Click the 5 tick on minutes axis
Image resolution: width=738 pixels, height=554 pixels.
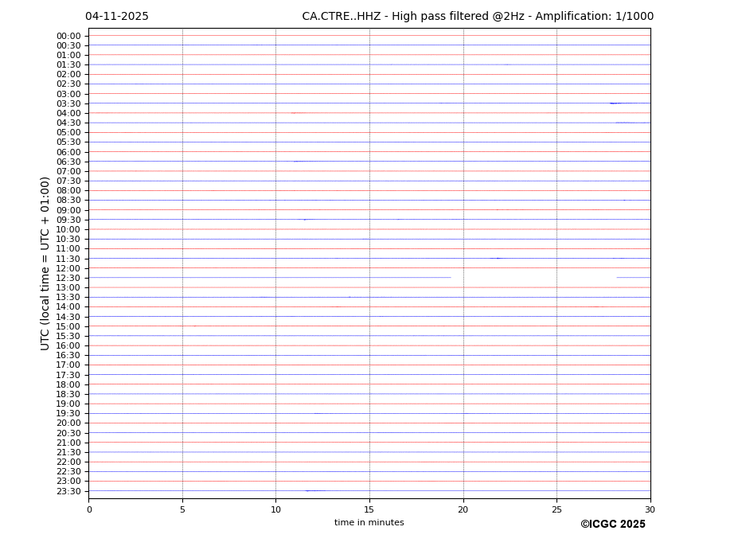pyautogui.click(x=182, y=509)
